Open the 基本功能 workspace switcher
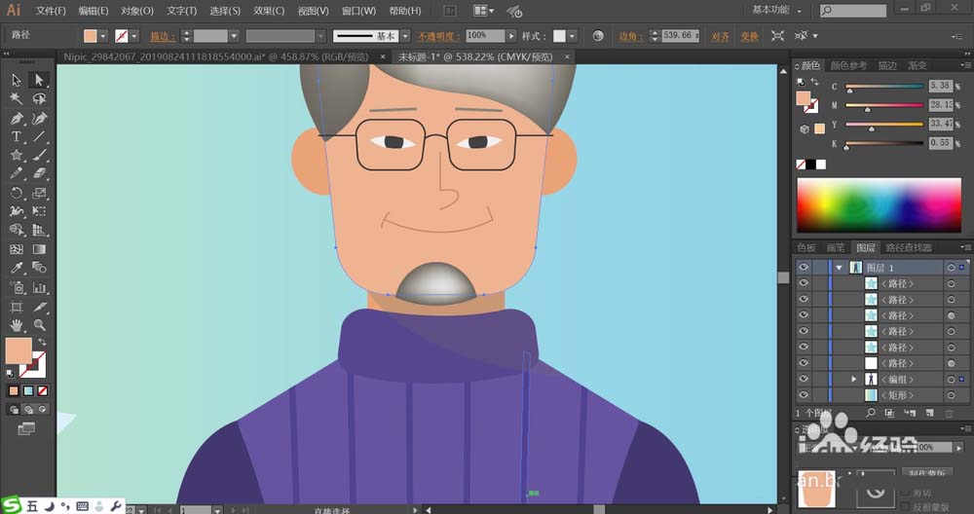The image size is (974, 514). pos(776,10)
